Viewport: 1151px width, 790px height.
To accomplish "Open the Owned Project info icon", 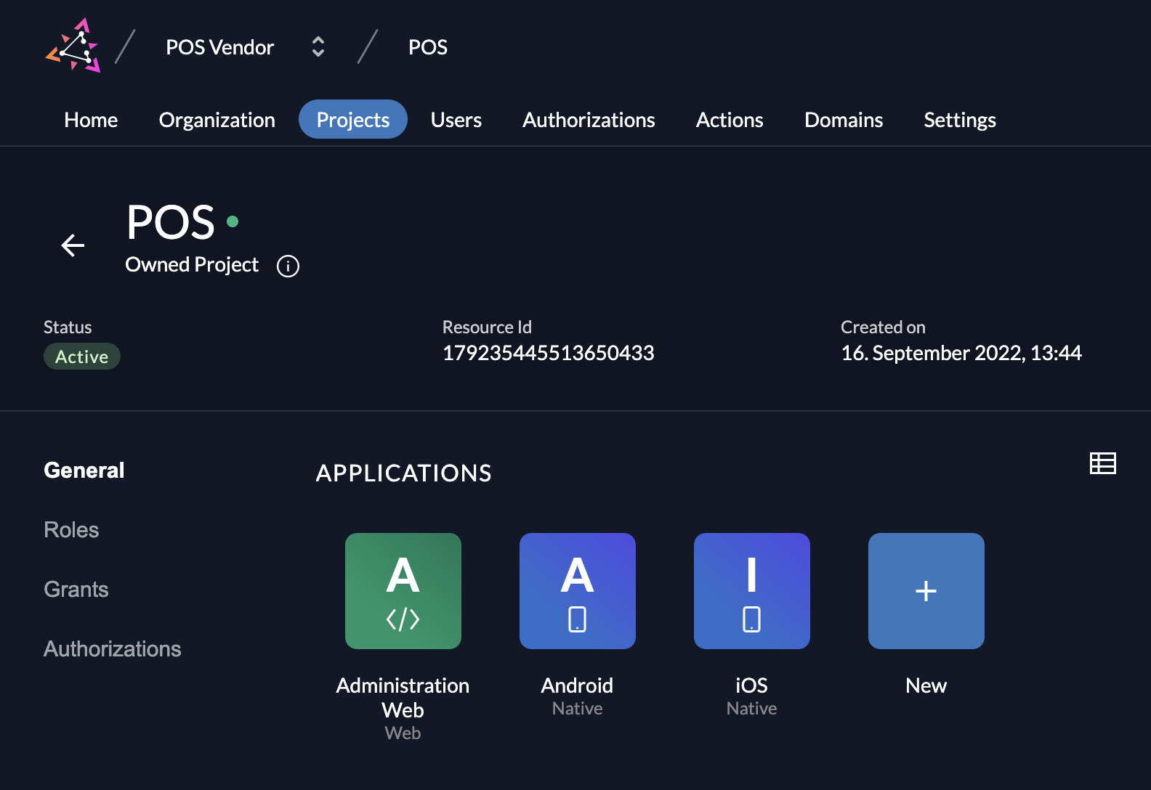I will (x=288, y=266).
